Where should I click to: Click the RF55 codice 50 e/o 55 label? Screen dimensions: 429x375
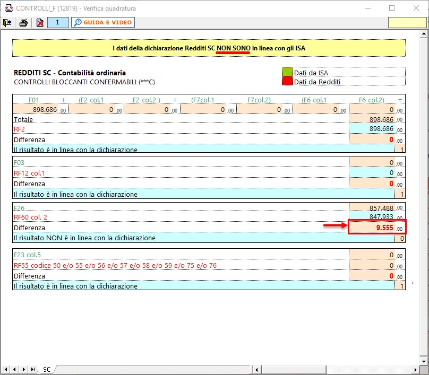point(115,265)
